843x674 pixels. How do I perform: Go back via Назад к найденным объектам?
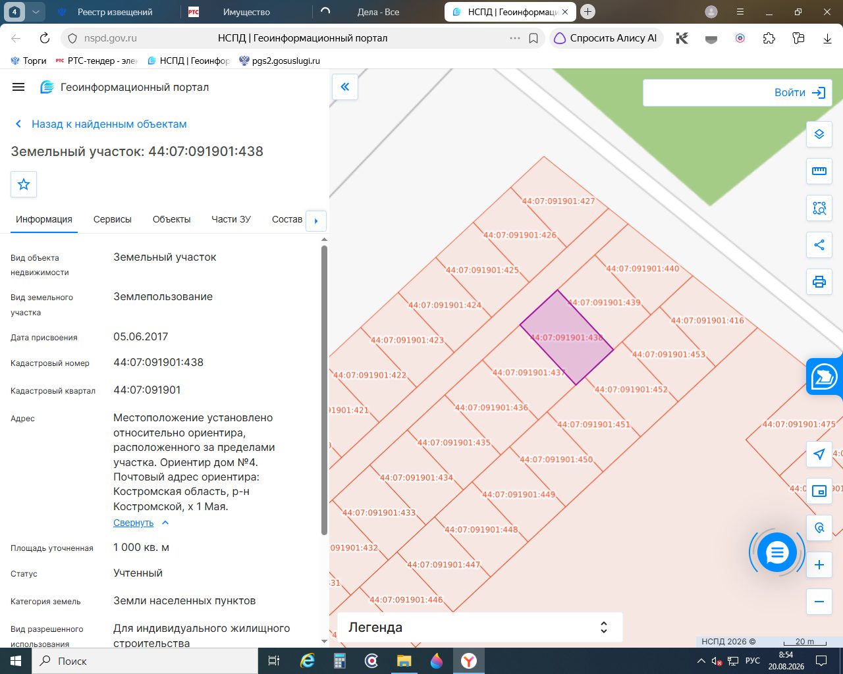point(101,124)
